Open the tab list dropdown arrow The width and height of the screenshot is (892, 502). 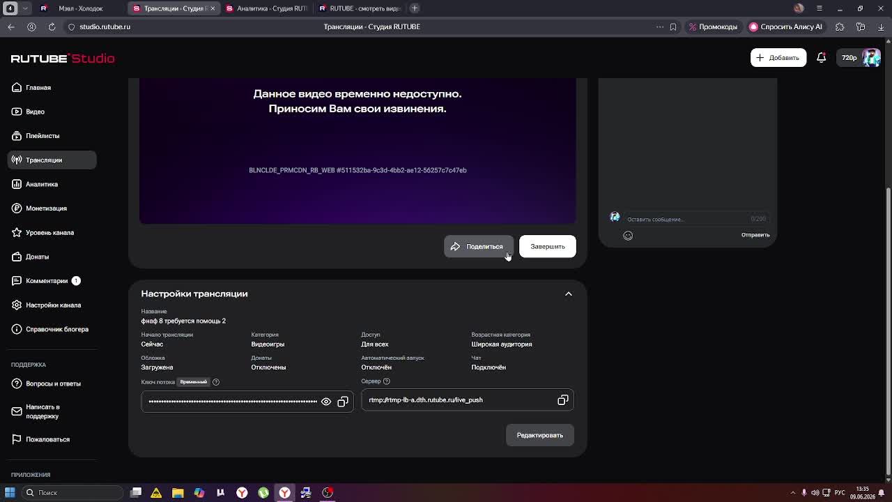click(x=26, y=8)
